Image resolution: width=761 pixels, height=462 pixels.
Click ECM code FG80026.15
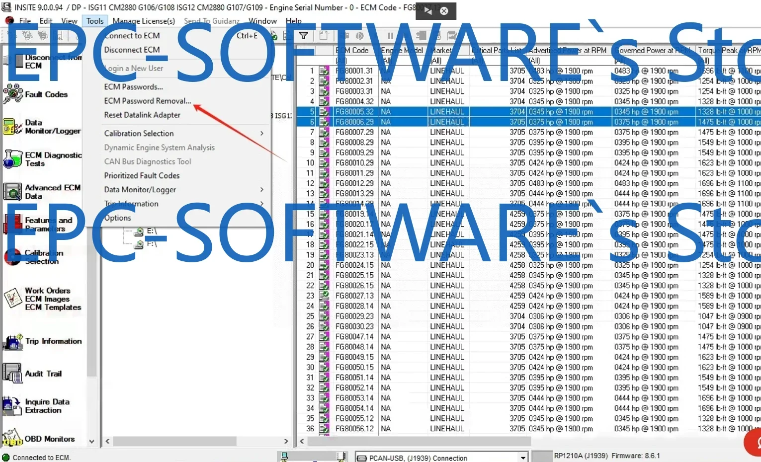(x=354, y=286)
